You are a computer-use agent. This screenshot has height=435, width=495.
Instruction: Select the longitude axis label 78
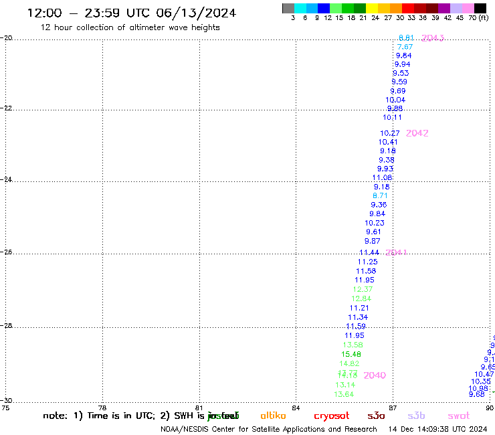tap(102, 408)
